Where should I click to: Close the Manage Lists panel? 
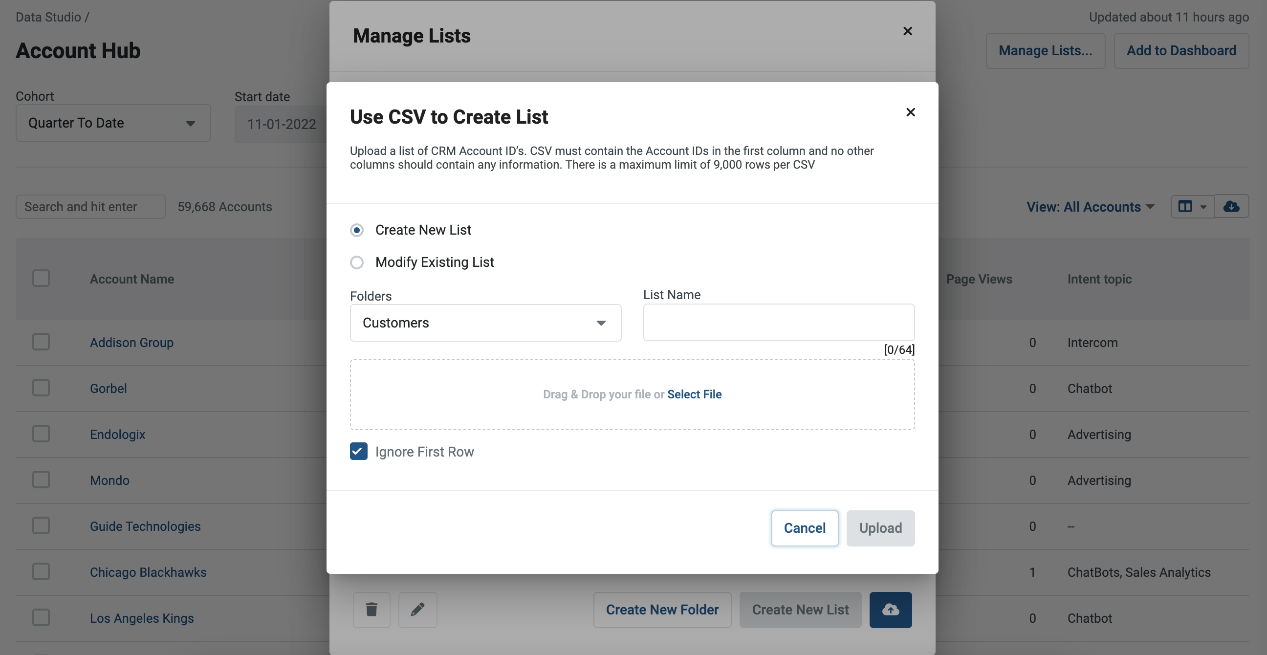tap(907, 31)
